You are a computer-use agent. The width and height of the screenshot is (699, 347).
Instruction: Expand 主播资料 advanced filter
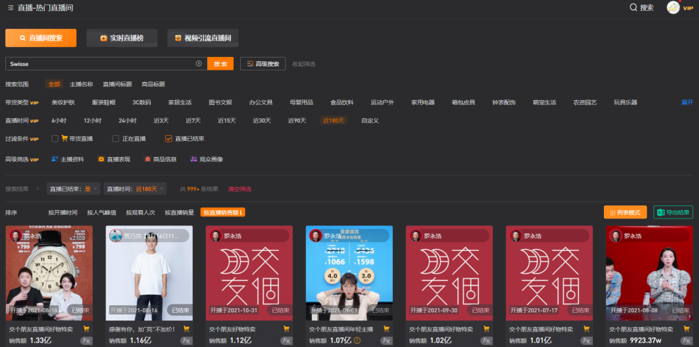coord(67,159)
